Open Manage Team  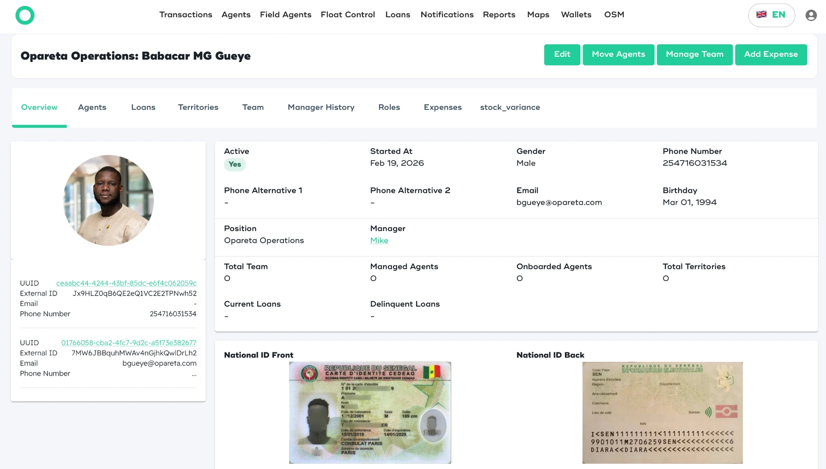pos(694,55)
